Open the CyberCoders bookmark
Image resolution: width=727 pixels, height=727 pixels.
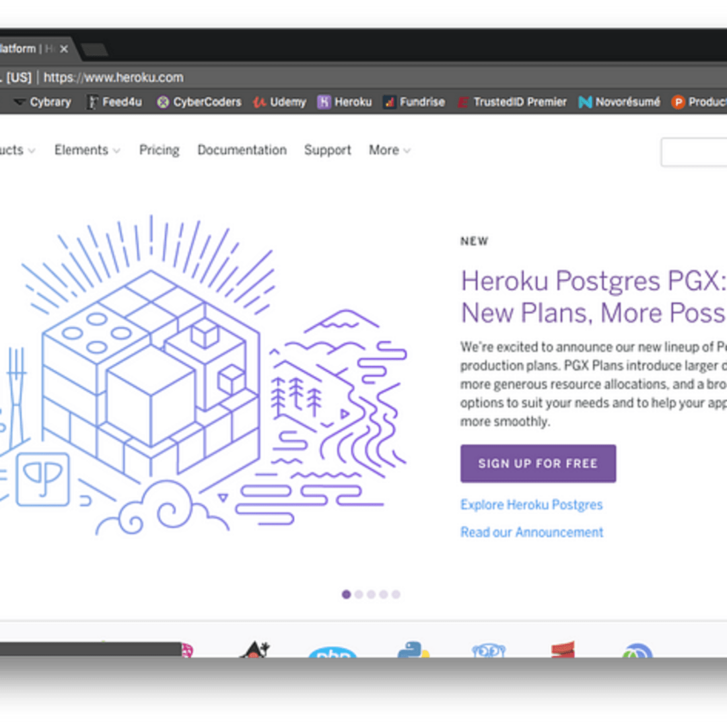click(199, 102)
